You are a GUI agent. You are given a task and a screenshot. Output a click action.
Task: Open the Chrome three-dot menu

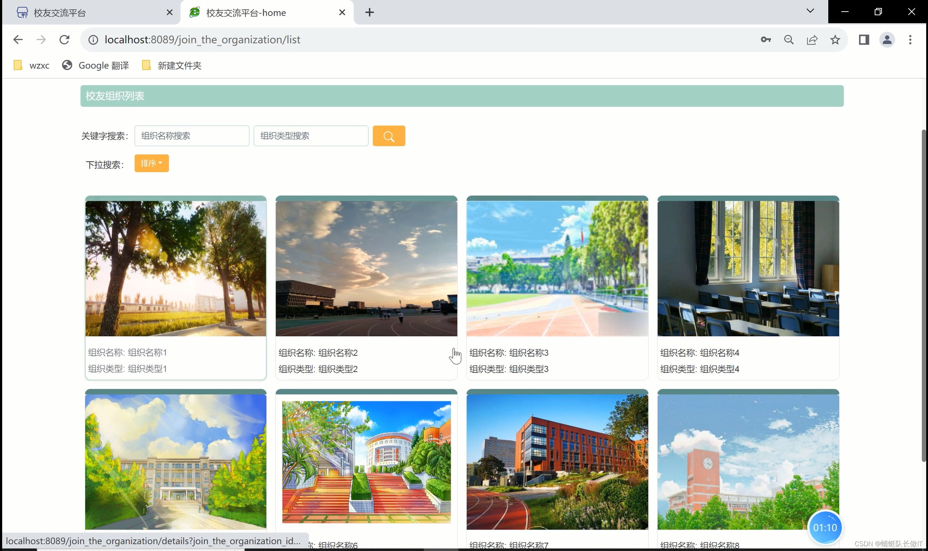(910, 40)
